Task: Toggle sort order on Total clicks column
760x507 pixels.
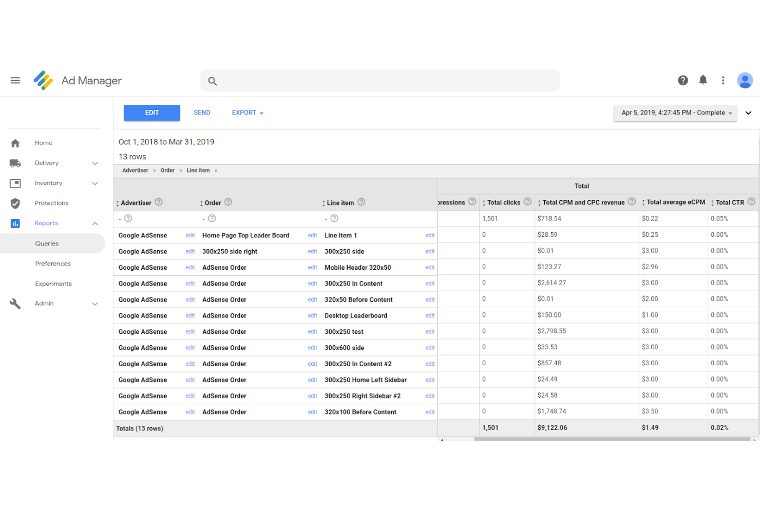Action: click(x=484, y=202)
